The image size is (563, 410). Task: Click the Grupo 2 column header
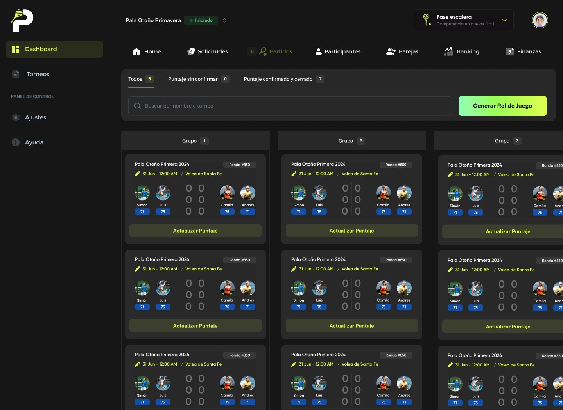(x=352, y=141)
